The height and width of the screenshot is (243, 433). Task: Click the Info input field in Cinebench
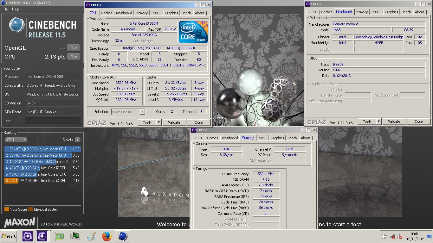tap(53, 121)
